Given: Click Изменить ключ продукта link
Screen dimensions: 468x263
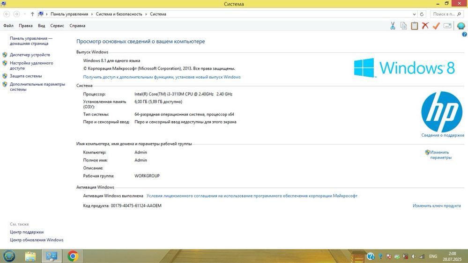Looking at the screenshot, I should click(437, 206).
